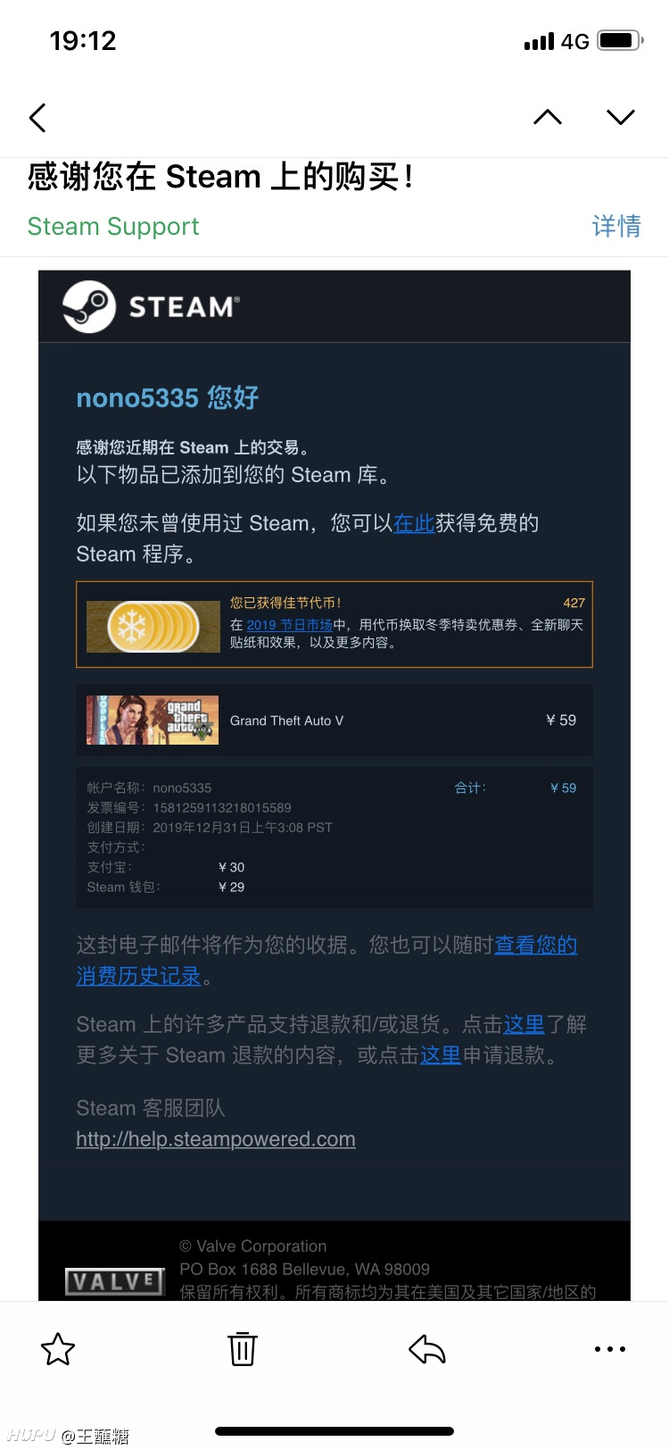Star this email
The image size is (669, 1450).
tap(58, 1349)
